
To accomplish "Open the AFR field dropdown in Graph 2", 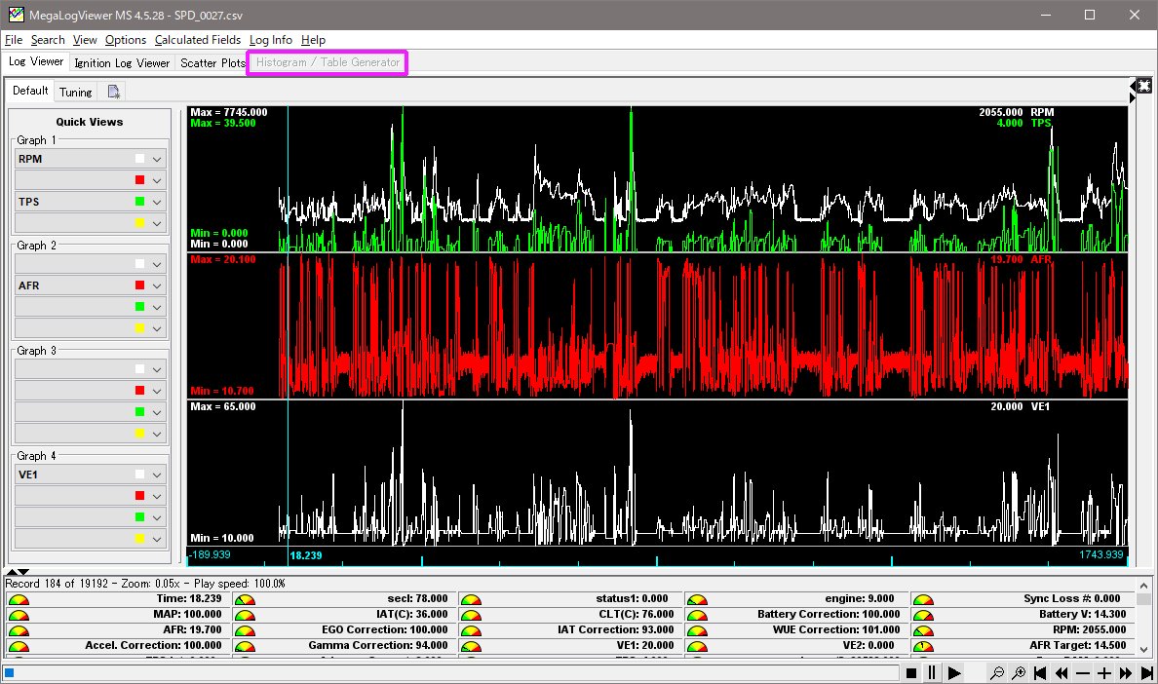I will (157, 285).
